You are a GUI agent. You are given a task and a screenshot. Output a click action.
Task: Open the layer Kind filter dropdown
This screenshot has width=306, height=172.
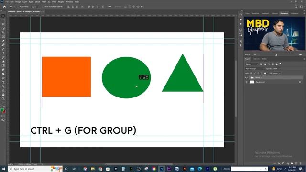[x=252, y=64]
